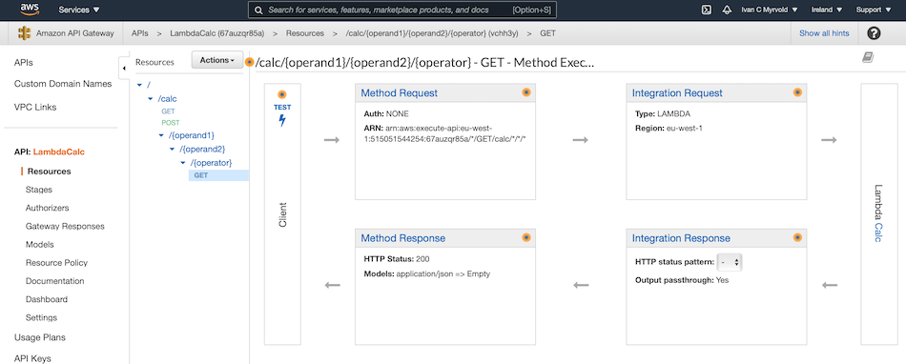Select the root / resource
The width and height of the screenshot is (906, 364).
[149, 86]
